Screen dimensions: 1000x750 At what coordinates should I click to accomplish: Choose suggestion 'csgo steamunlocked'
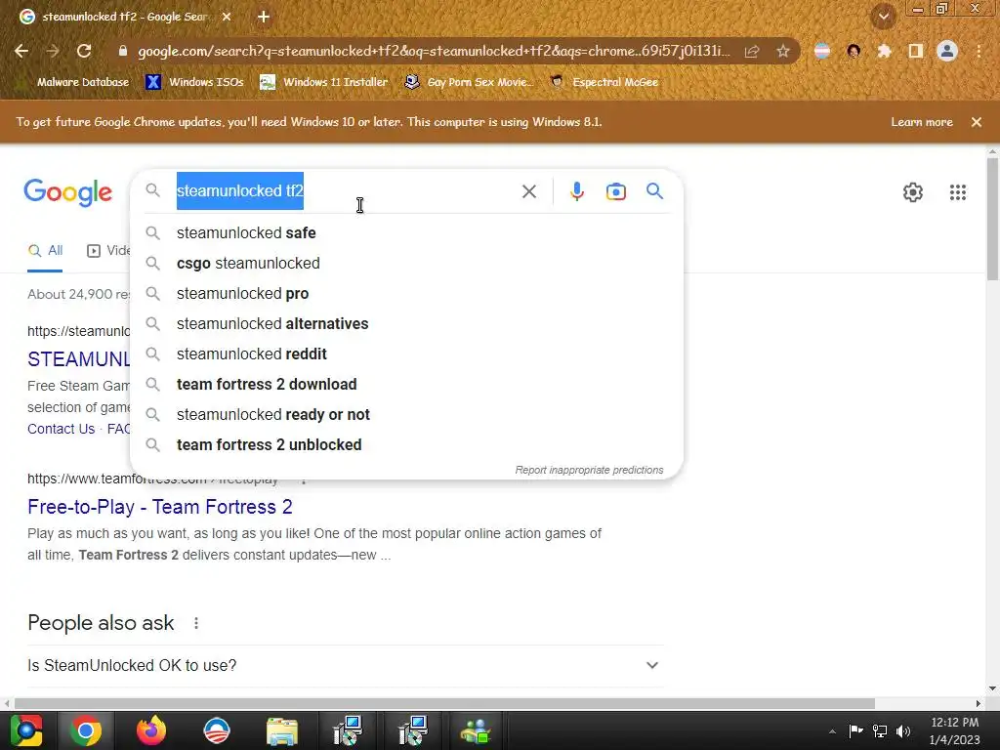pos(406,263)
